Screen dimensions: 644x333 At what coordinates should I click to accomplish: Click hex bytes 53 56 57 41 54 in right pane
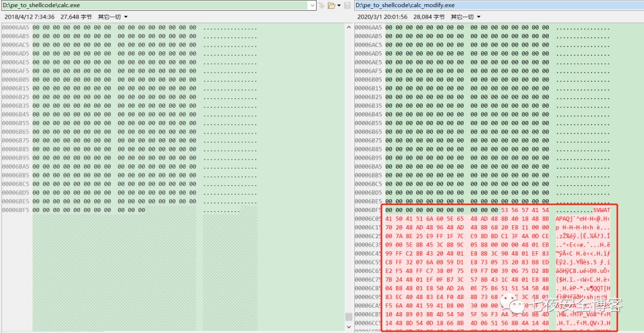(525, 210)
